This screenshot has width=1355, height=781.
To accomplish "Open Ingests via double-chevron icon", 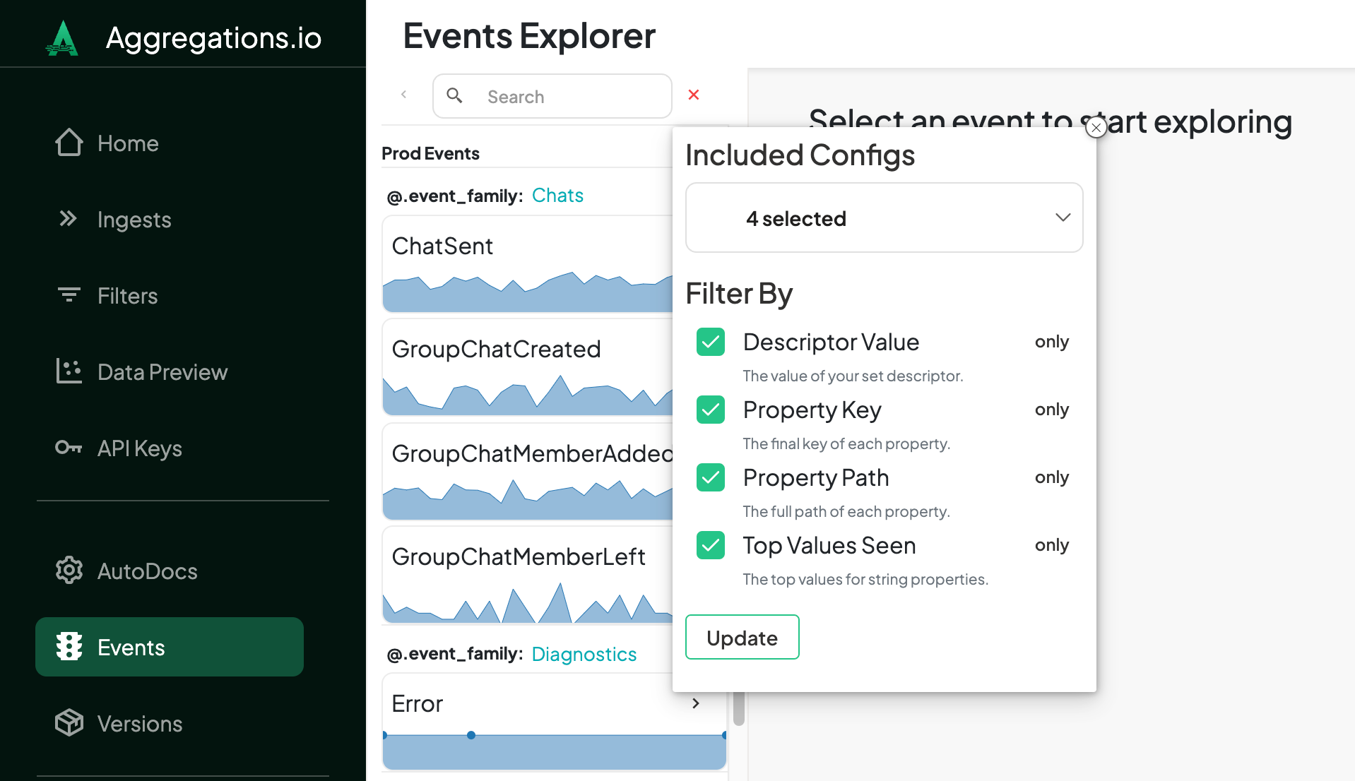I will pyautogui.click(x=68, y=219).
